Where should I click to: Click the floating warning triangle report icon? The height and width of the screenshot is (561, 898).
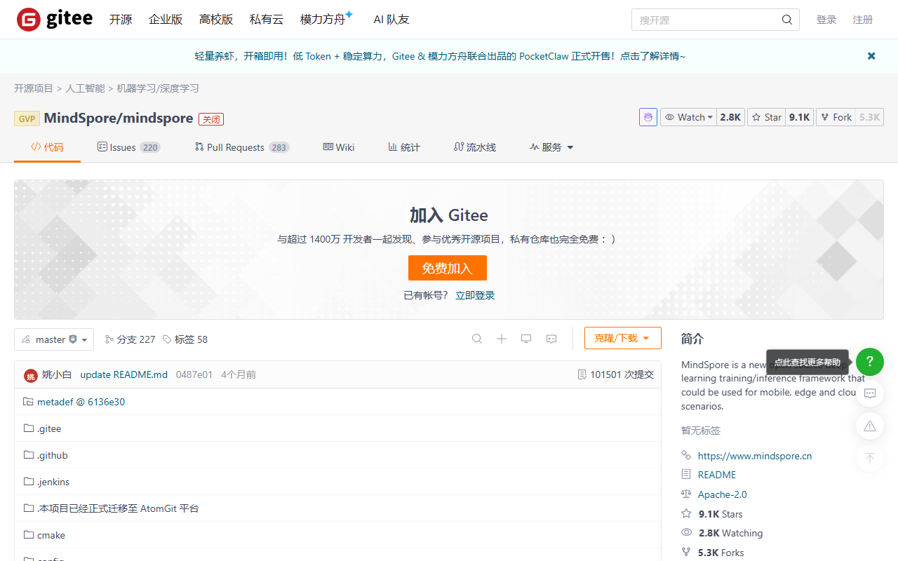870,426
